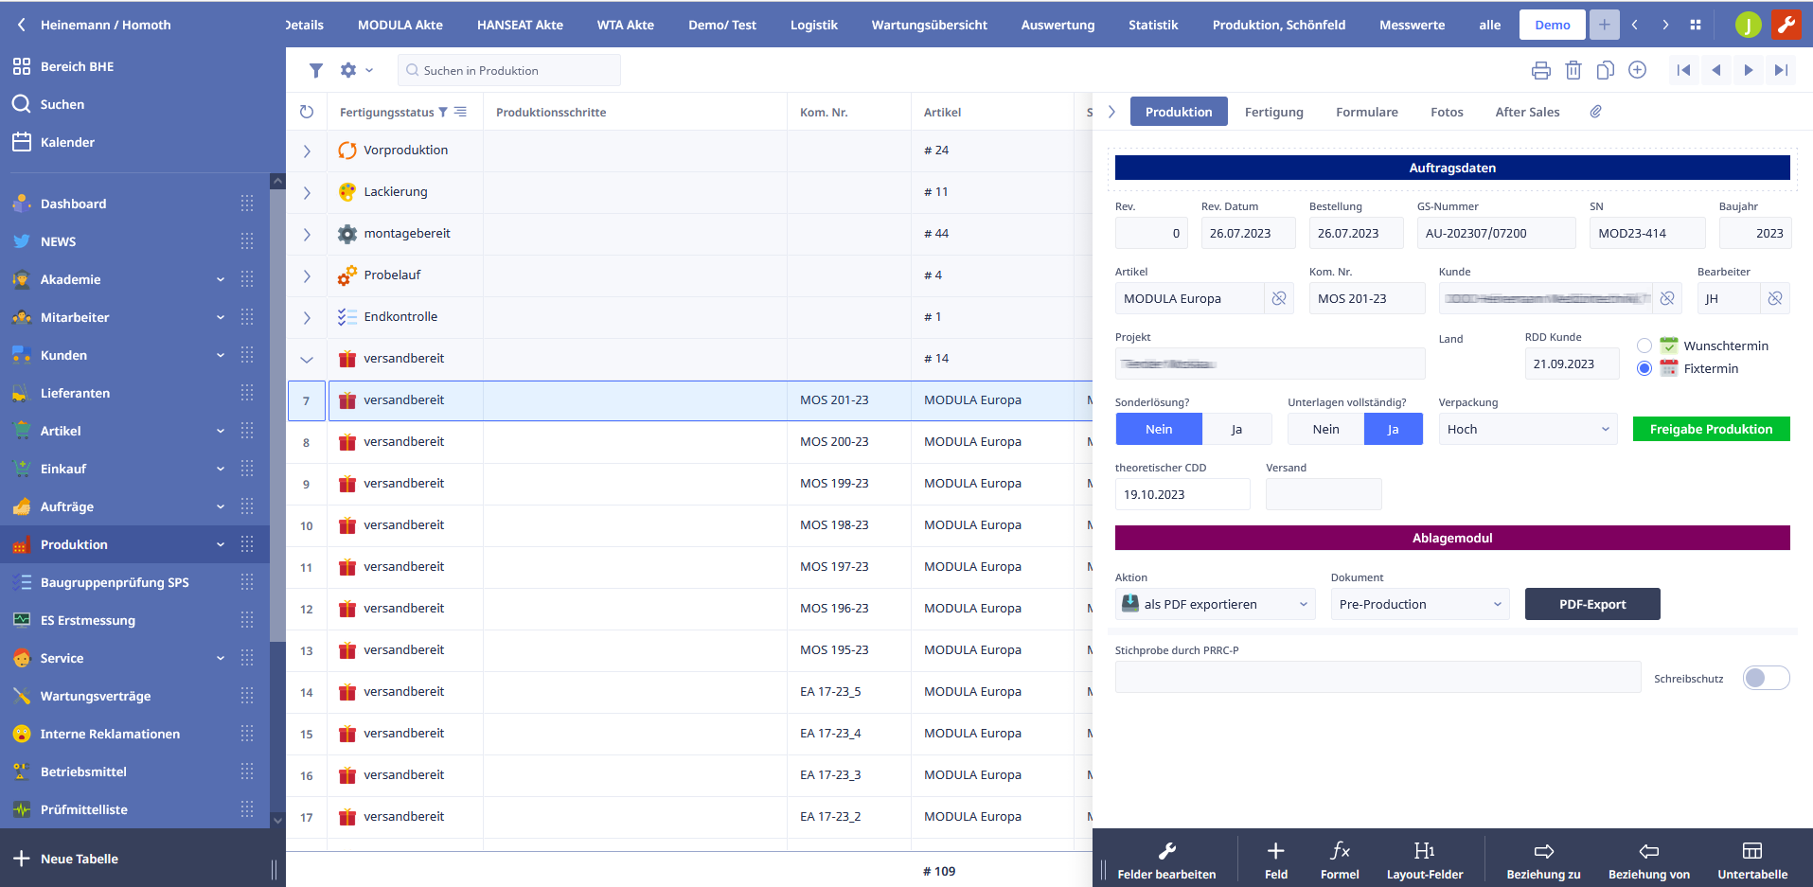Screen dimensions: 1813x887
Task: Add a Formel field
Action: coord(1340,860)
